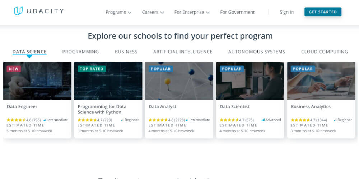Open the For Government link
This screenshot has height=179, width=359.
[237, 12]
